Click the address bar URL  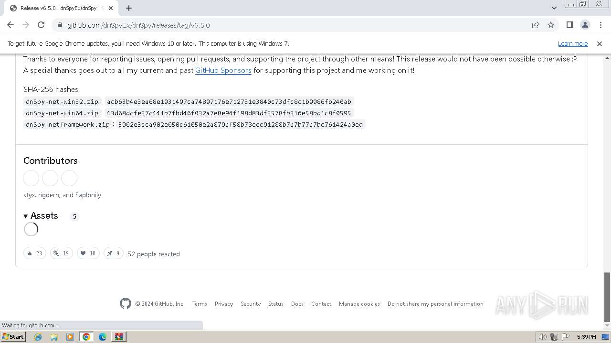point(138,25)
